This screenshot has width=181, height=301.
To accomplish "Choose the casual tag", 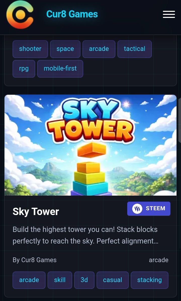I will [113, 280].
